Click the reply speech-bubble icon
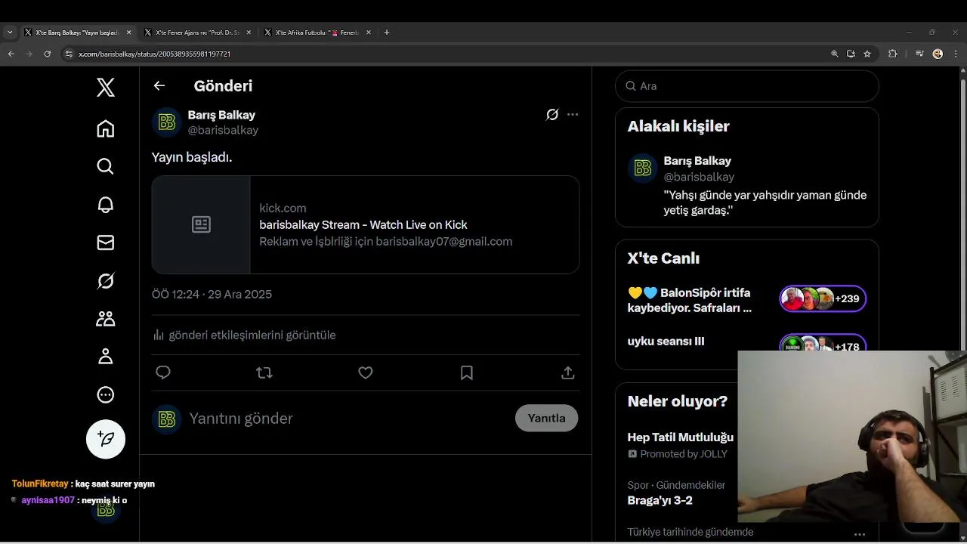This screenshot has width=967, height=544. click(x=163, y=372)
